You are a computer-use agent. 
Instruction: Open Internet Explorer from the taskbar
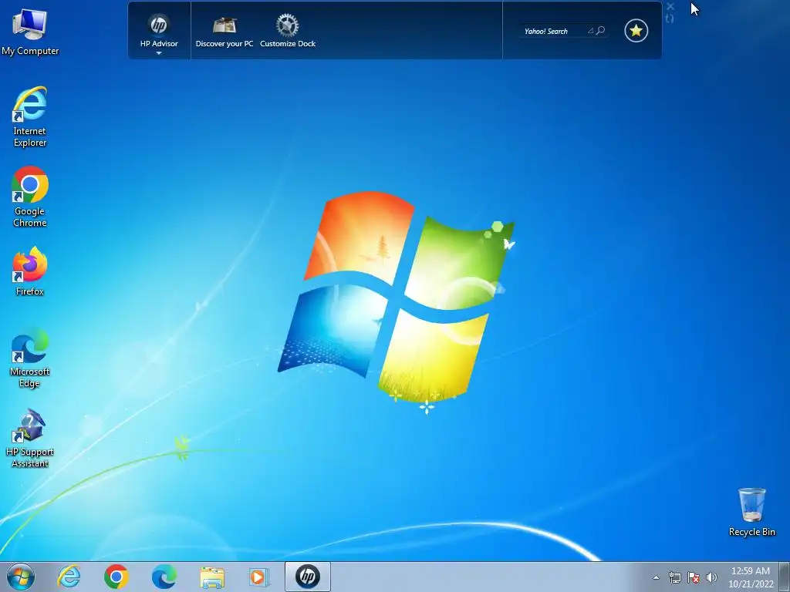click(x=69, y=577)
